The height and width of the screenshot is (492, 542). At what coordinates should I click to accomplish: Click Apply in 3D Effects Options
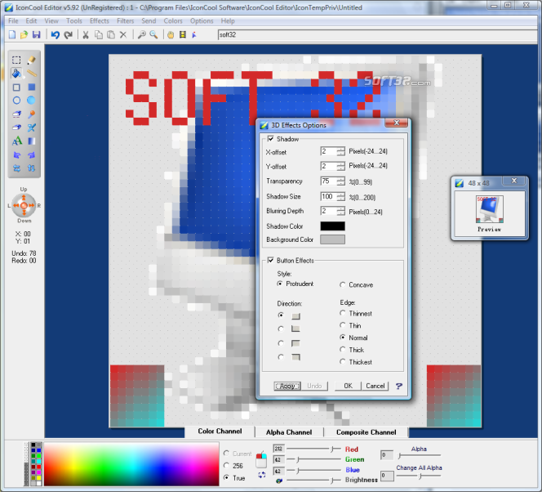click(x=287, y=386)
